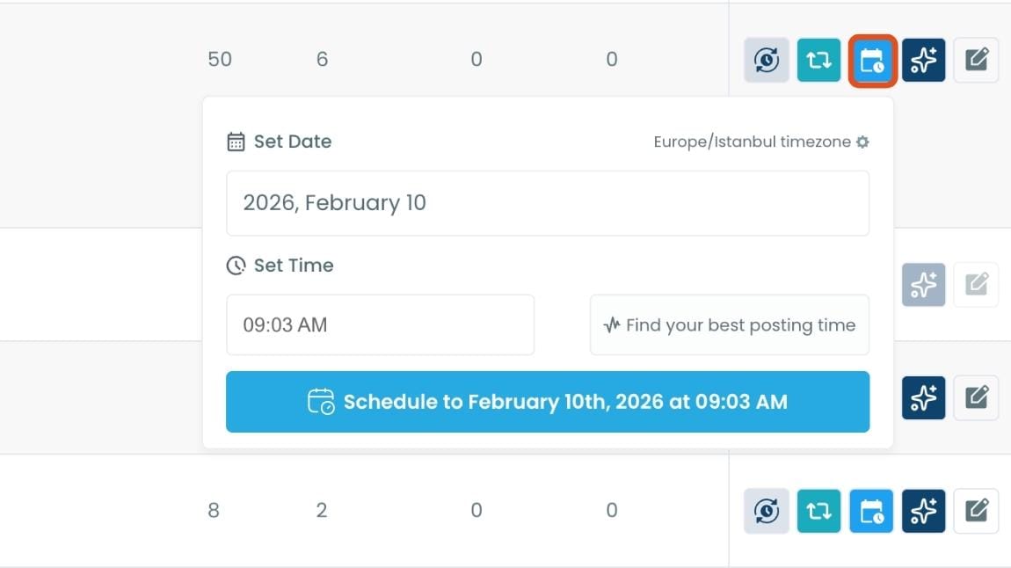Click the time field showing 09:03 AM
Screen dimensions: 1011x568
(381, 324)
